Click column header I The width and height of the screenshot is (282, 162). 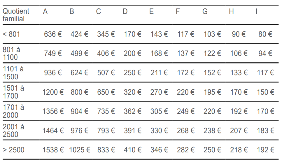256,11
